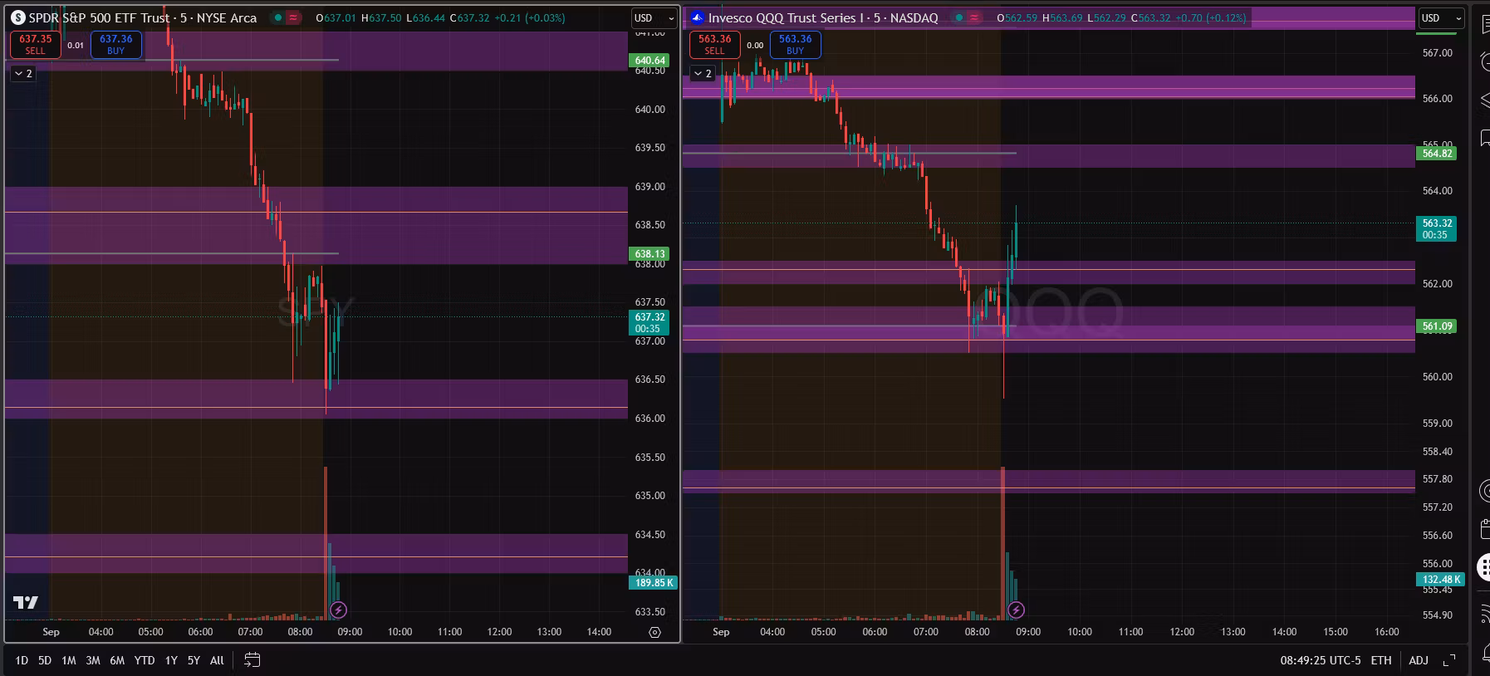Open watchlist panel icon in right sidebar
The image size is (1490, 676).
click(1485, 24)
